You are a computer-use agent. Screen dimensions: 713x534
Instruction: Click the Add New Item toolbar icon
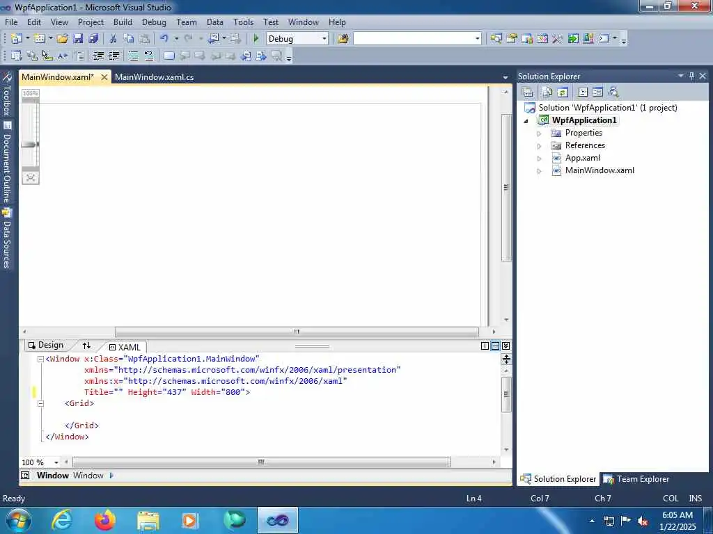tap(40, 39)
